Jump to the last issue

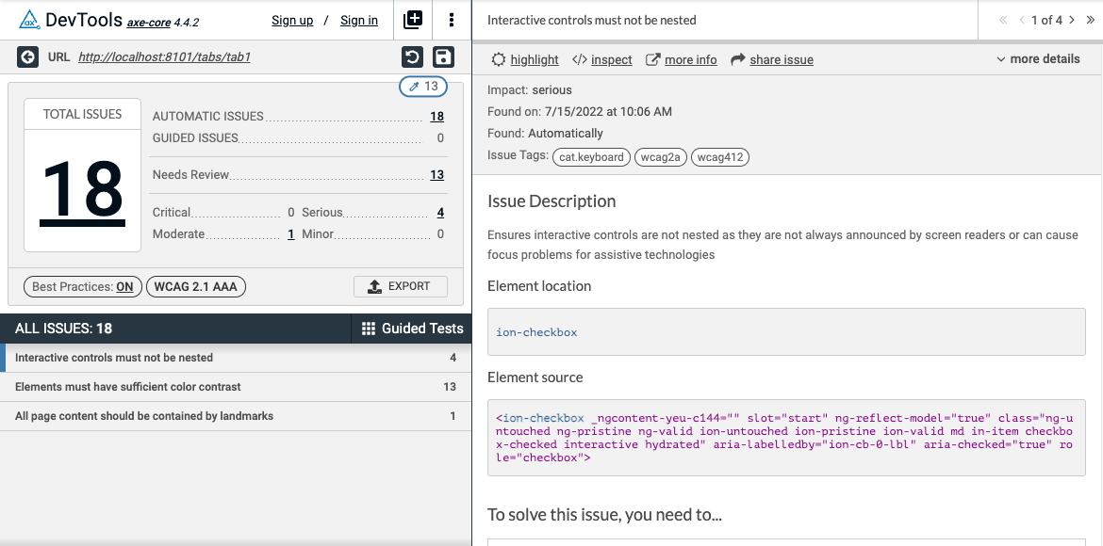tap(1091, 20)
